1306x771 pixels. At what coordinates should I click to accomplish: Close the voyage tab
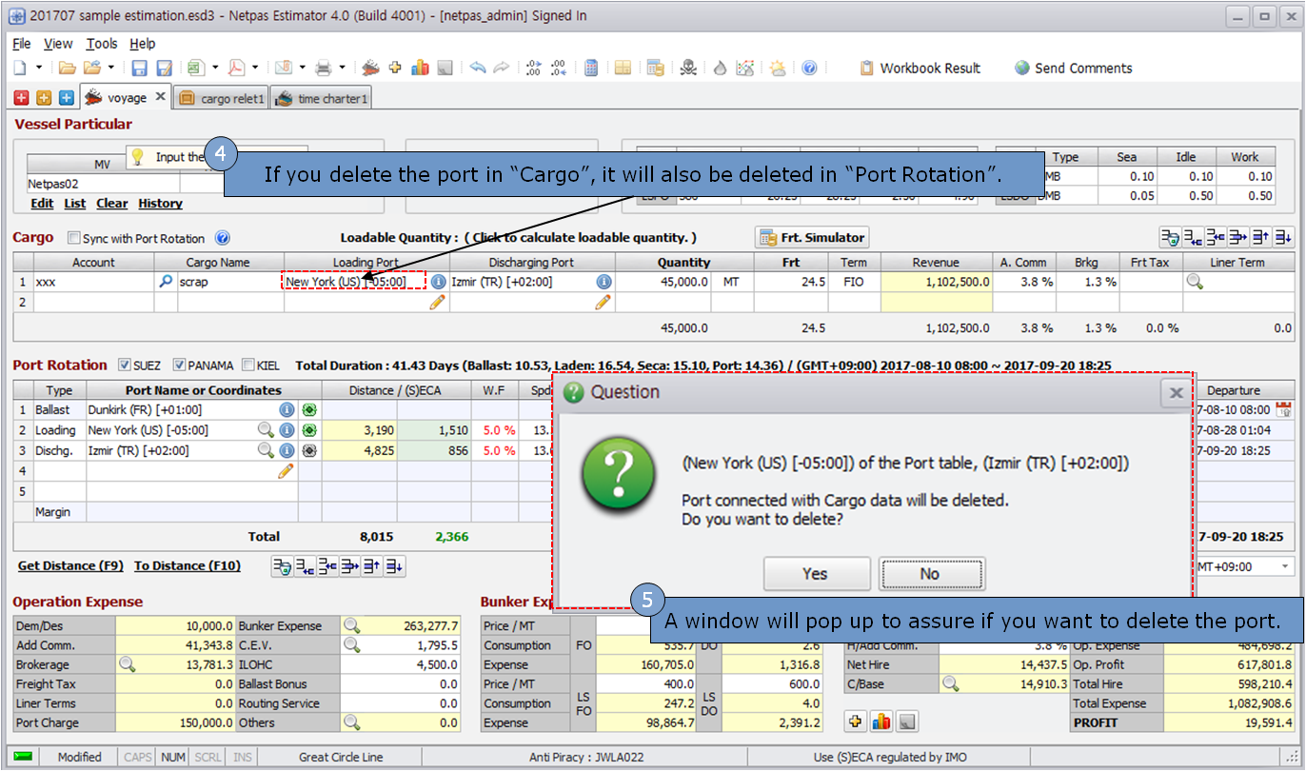(x=160, y=96)
